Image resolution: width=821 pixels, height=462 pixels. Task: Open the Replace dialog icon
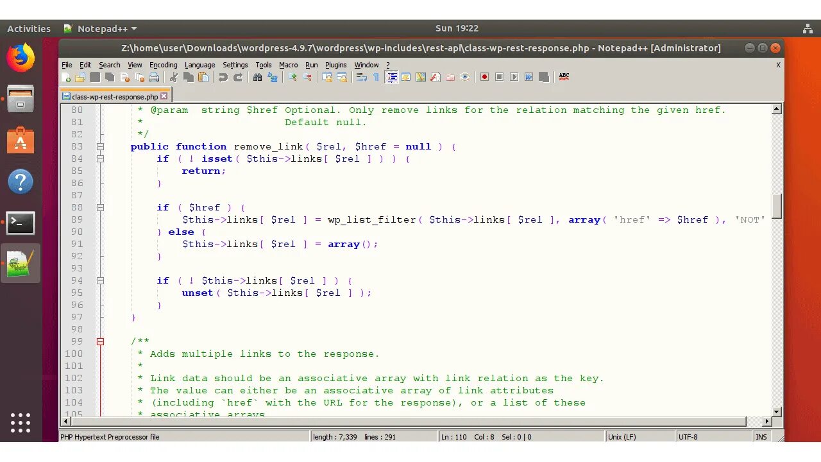click(x=272, y=77)
